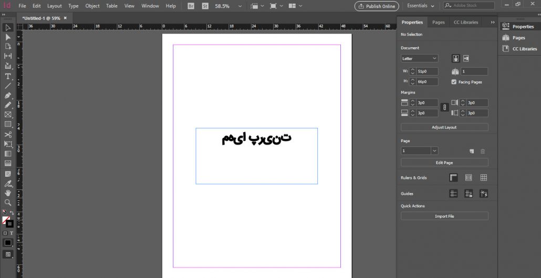The width and height of the screenshot is (541, 278).
Task: Click Publish Online button
Action: tap(377, 6)
